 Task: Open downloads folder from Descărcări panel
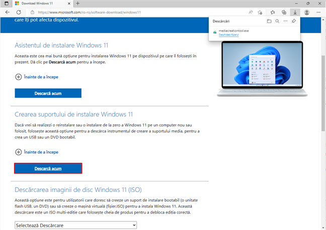269,21
